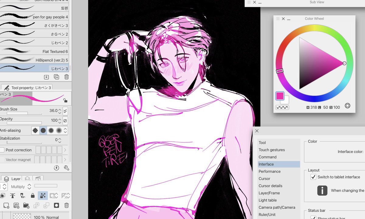Open Color Wheel panel menu icon
Image resolution: width=365 pixels, height=219 pixels.
coord(278,19)
